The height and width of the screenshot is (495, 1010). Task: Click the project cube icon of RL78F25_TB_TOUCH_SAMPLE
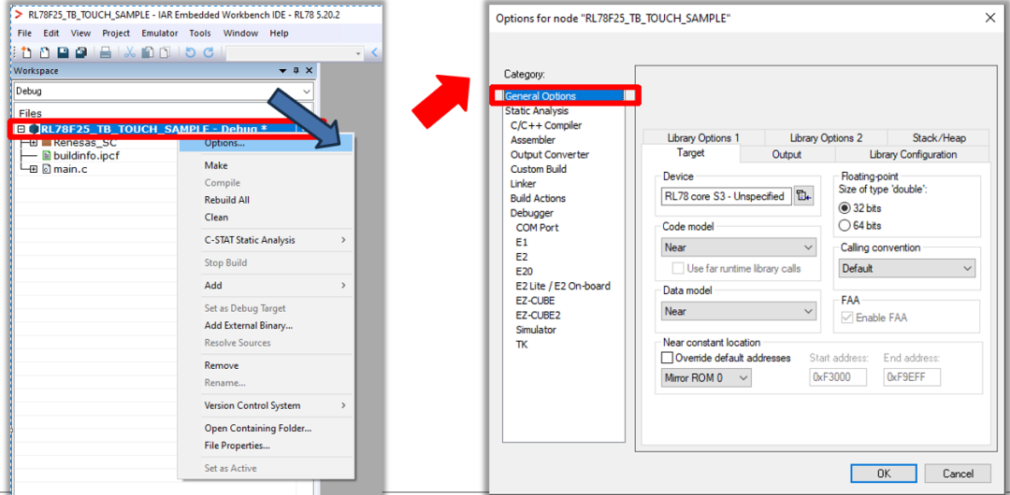pyautogui.click(x=35, y=129)
